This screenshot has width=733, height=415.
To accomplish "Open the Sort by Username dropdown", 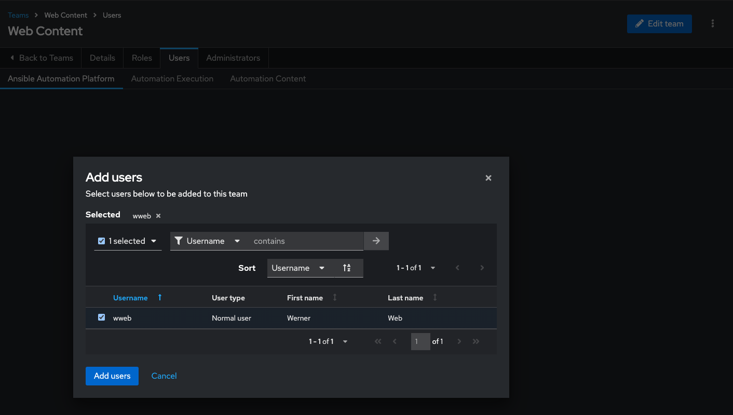I will 298,268.
